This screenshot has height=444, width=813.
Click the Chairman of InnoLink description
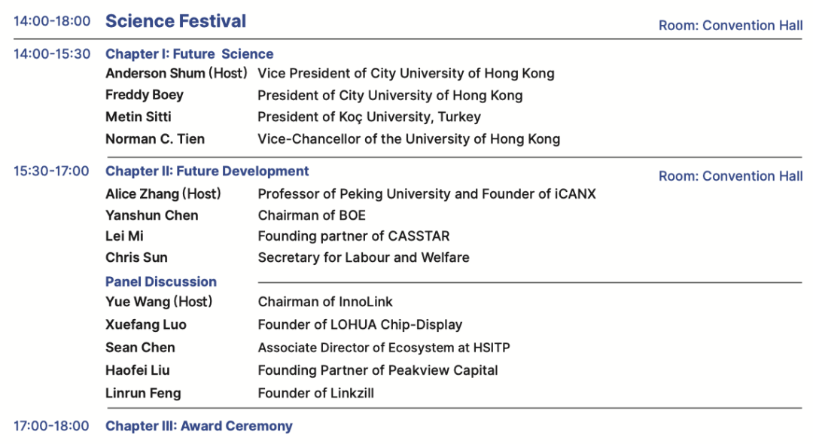(x=325, y=303)
